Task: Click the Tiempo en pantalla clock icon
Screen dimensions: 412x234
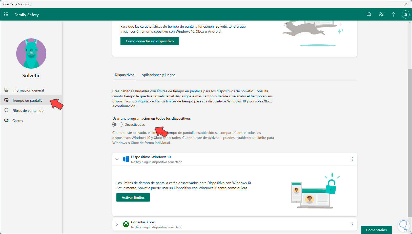Action: [x=7, y=100]
